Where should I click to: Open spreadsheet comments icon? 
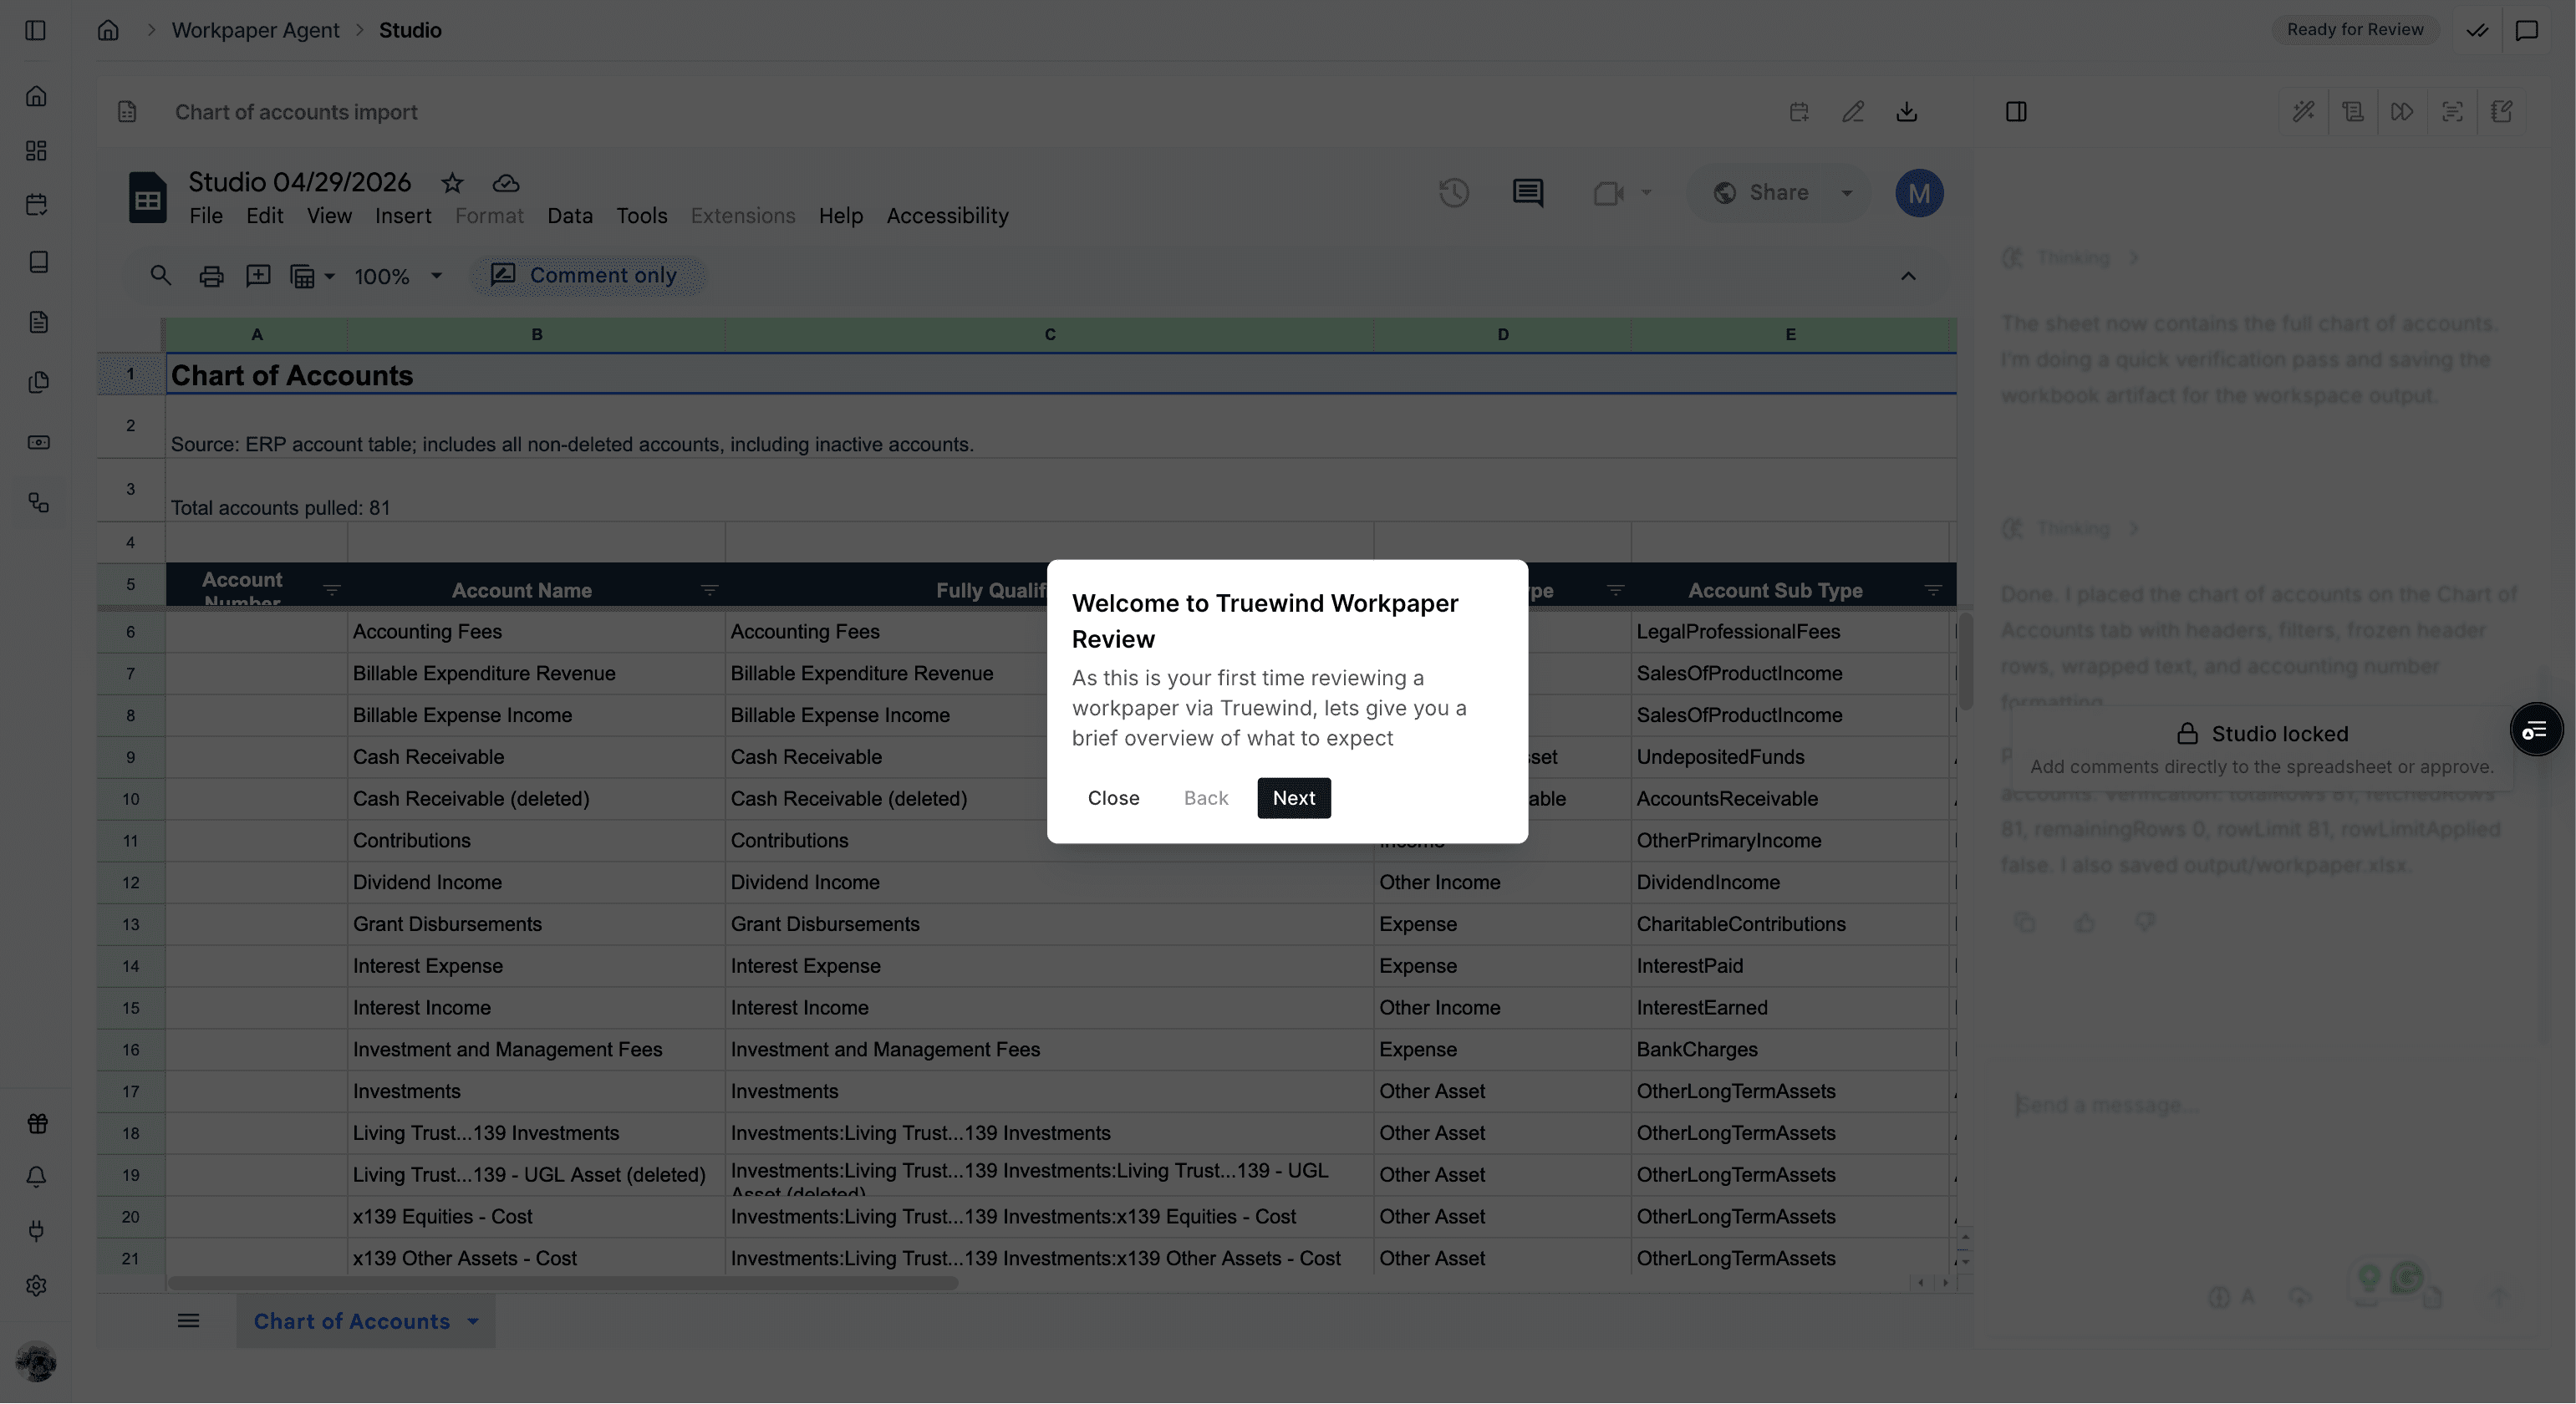(x=1528, y=193)
